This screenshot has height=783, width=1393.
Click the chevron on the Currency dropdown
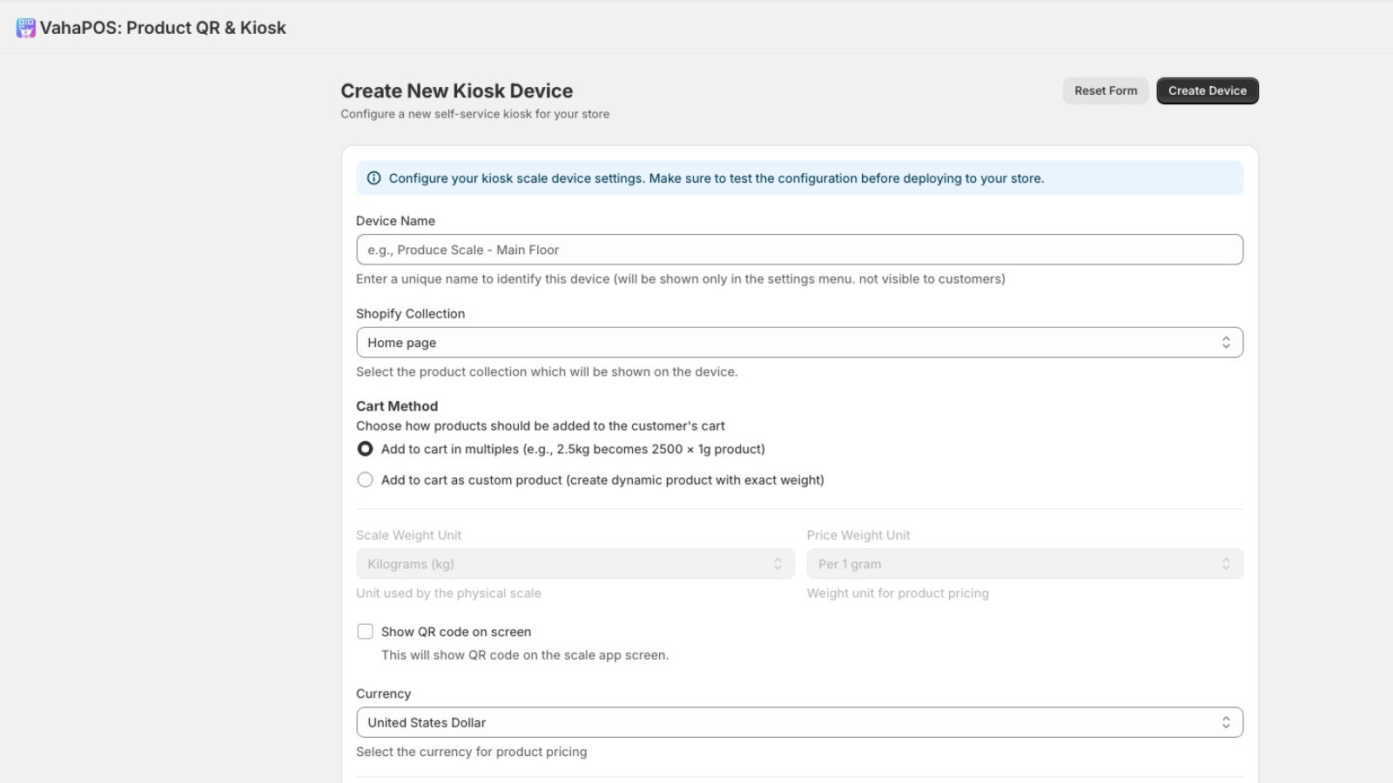1228,721
